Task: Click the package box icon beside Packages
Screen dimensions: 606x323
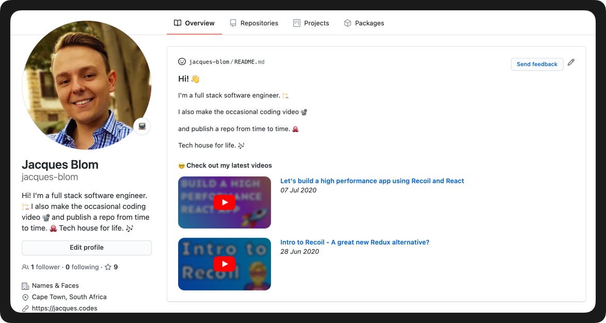Action: coord(347,23)
